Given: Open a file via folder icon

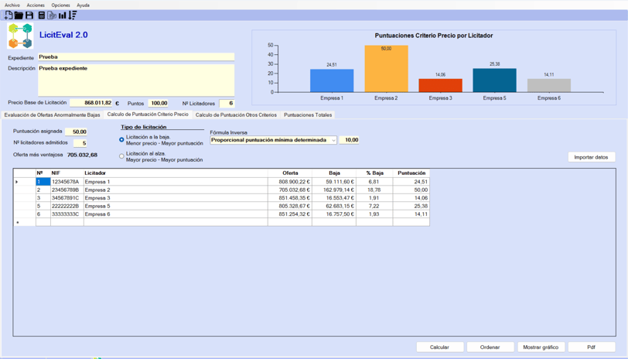Looking at the screenshot, I should tap(19, 15).
